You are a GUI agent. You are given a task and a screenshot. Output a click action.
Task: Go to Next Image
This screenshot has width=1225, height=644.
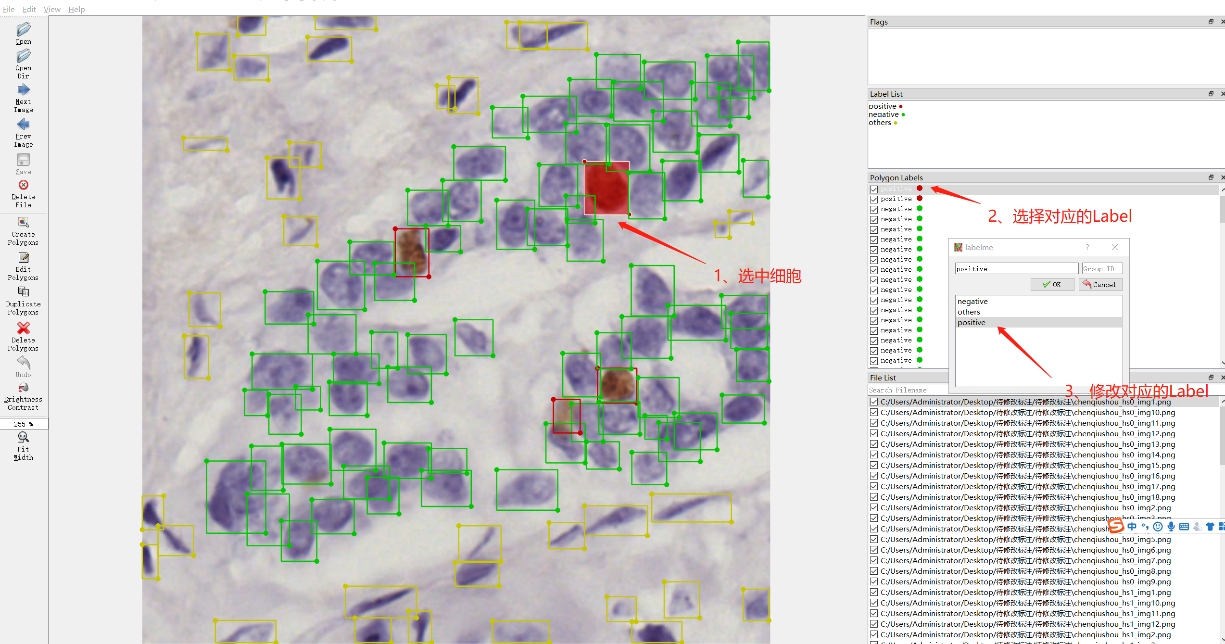point(23,99)
